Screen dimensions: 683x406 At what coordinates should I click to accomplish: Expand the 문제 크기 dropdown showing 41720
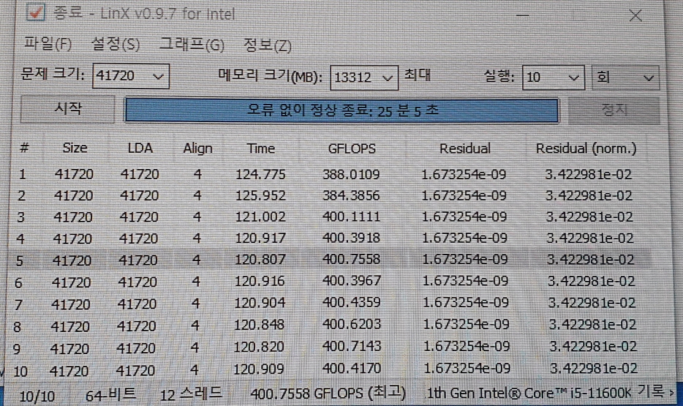tap(159, 75)
